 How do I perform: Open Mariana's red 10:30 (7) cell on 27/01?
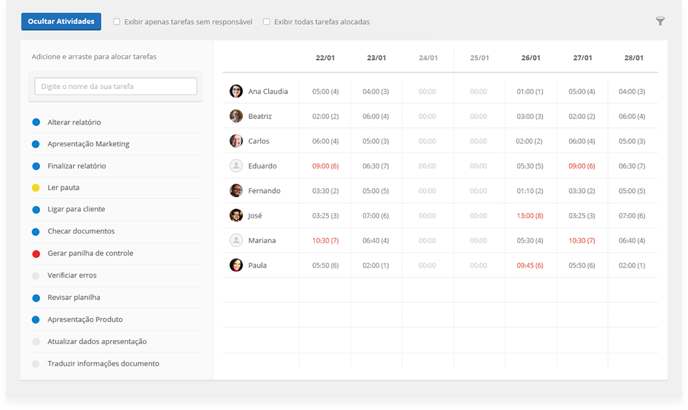click(x=582, y=240)
